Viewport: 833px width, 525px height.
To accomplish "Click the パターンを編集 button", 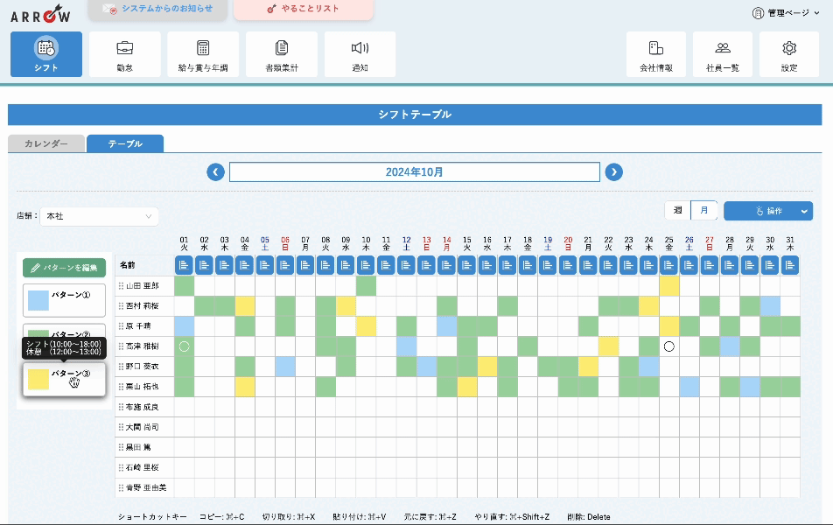I will pos(65,268).
